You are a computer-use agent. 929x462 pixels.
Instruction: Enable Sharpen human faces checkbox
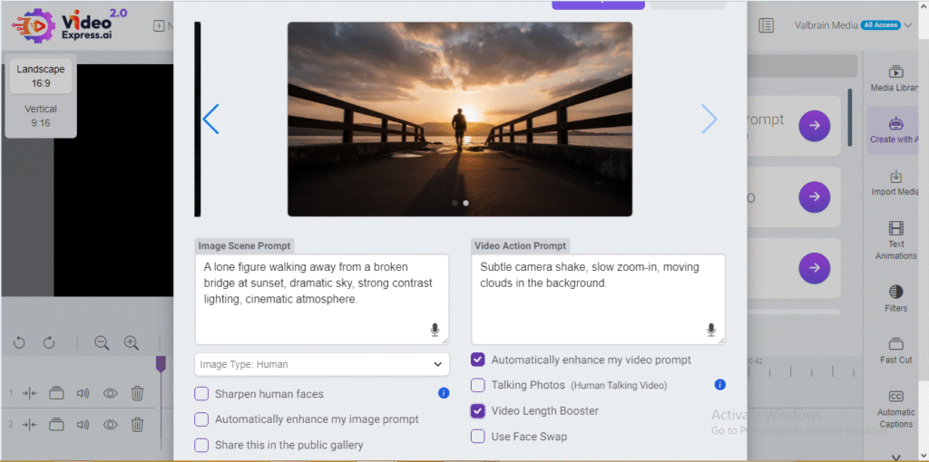pyautogui.click(x=201, y=394)
